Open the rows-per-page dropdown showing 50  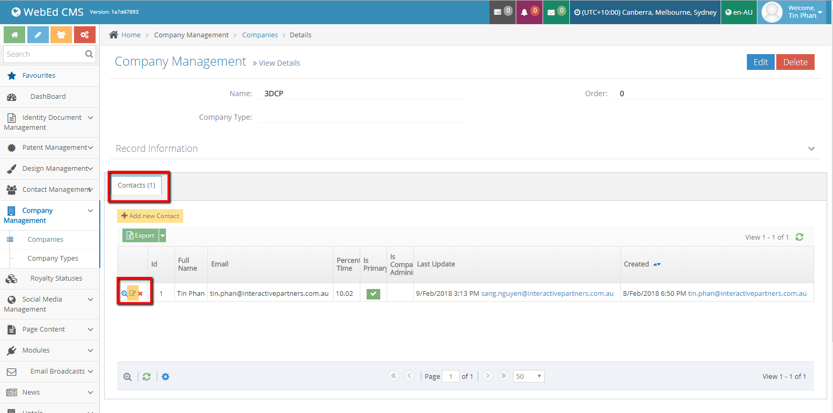click(528, 376)
